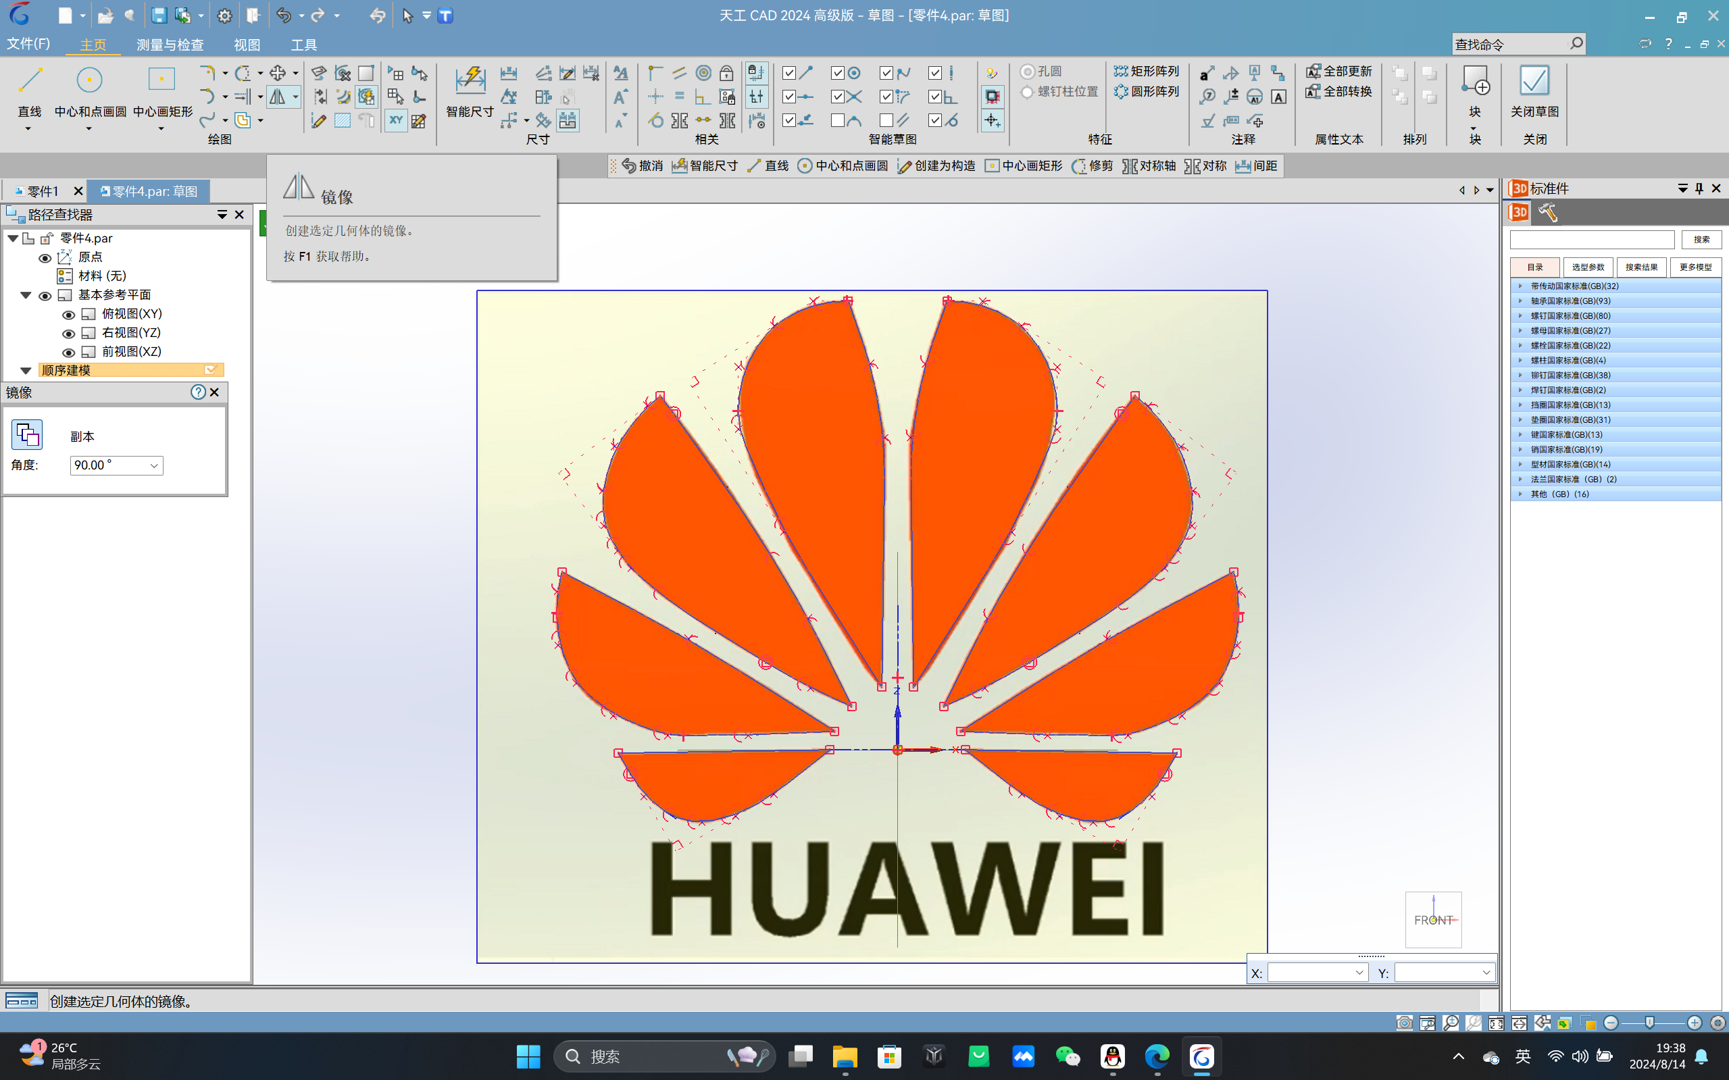Open the Selection Parameters (选型参数) tab
This screenshot has height=1080, width=1729.
click(1588, 267)
